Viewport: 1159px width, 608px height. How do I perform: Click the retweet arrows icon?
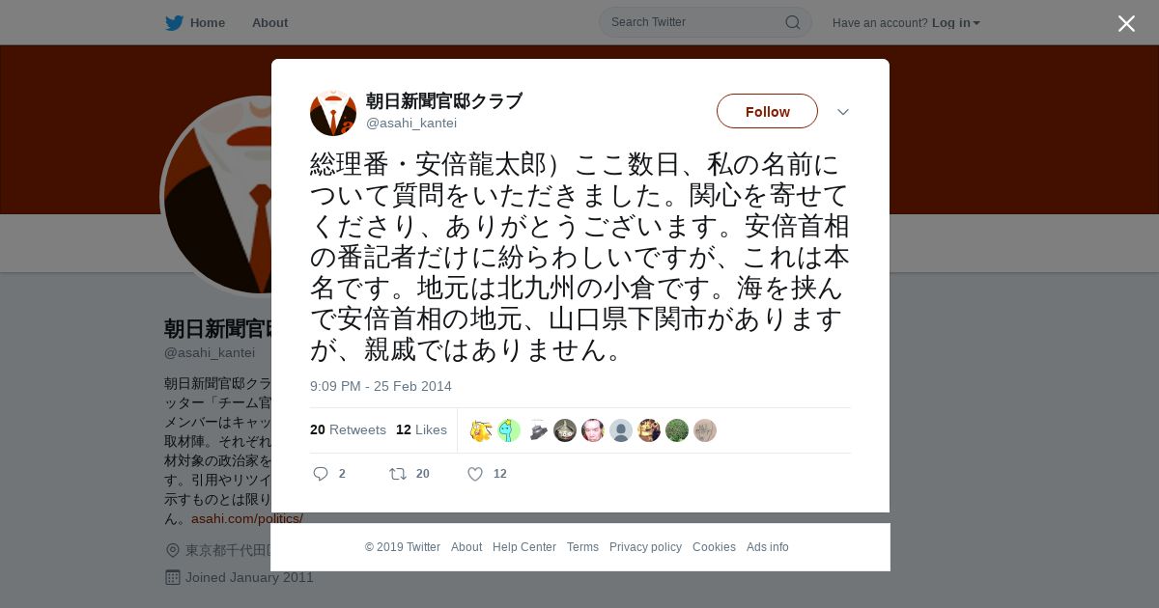(397, 474)
